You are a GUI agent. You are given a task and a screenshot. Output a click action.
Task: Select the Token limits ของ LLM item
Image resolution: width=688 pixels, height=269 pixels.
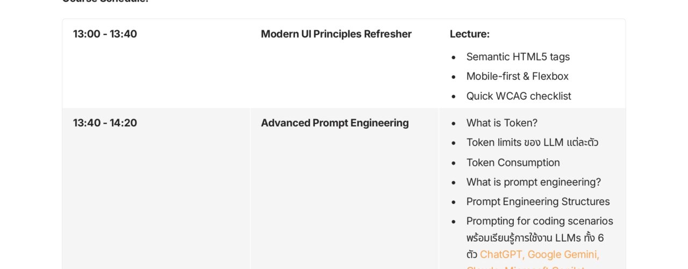click(532, 143)
